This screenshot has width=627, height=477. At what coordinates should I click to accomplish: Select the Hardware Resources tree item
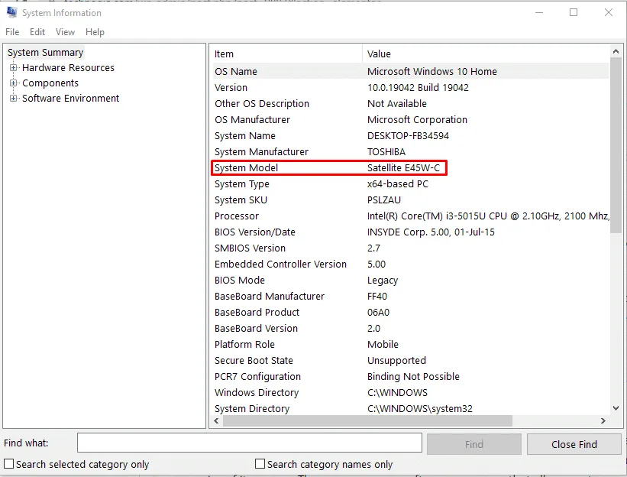coord(69,67)
